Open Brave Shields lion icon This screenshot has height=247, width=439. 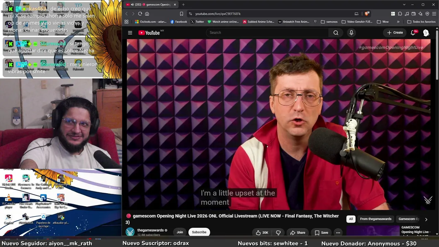pos(367,14)
